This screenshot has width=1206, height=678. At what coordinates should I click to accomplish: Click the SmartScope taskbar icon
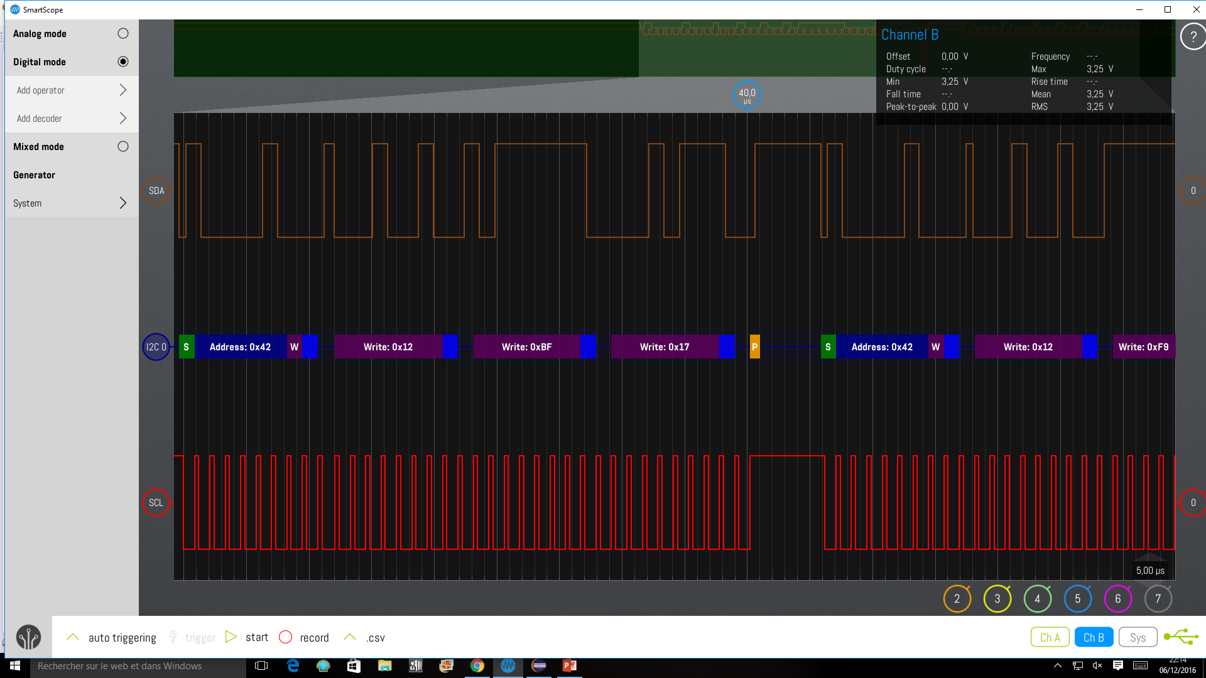click(508, 665)
